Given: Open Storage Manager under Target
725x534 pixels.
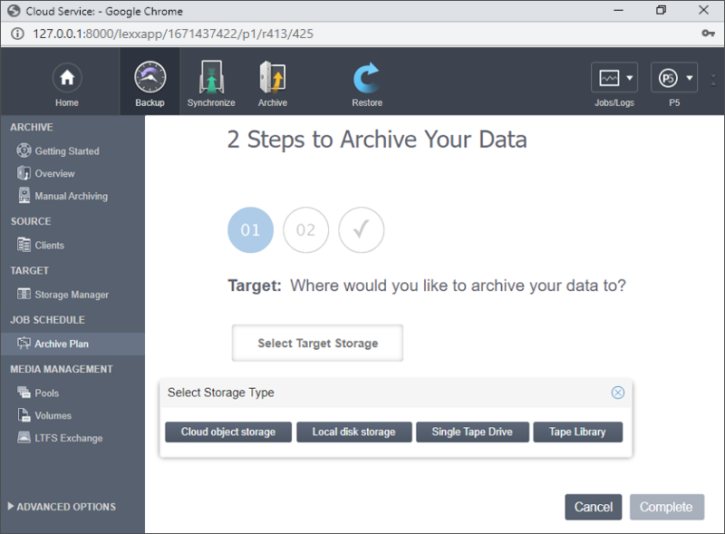Looking at the screenshot, I should click(72, 295).
